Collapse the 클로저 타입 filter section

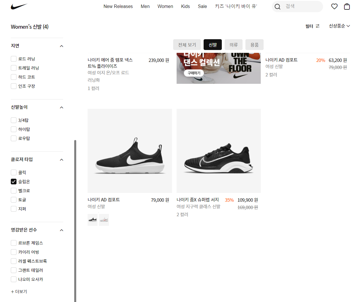61,160
